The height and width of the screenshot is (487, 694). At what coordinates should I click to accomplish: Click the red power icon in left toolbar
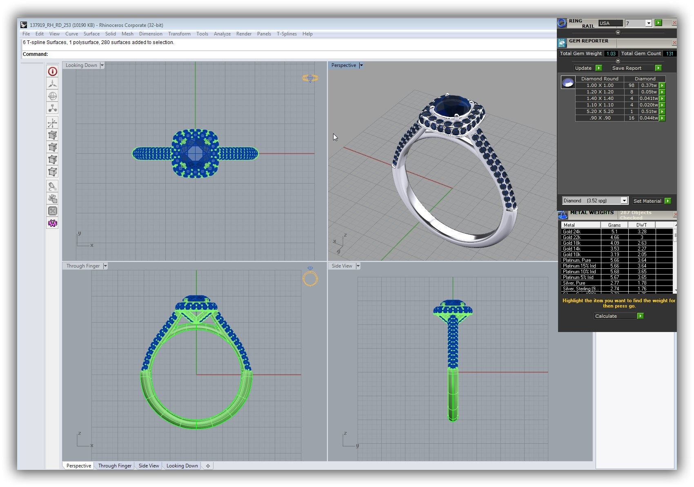click(x=53, y=72)
